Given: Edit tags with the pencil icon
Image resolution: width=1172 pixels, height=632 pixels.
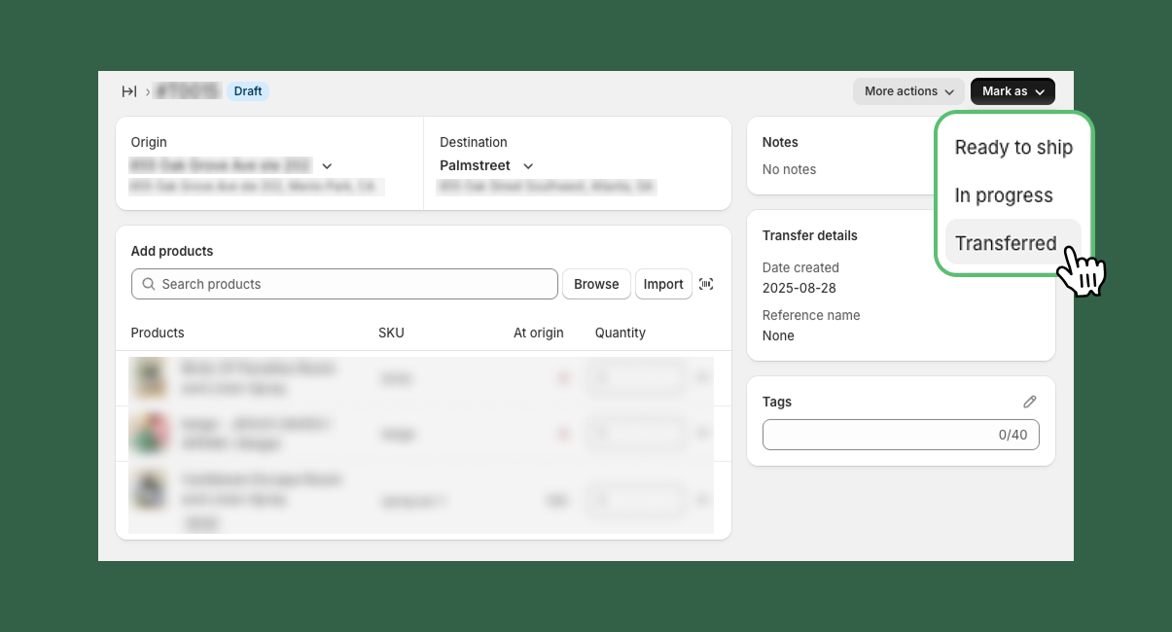Looking at the screenshot, I should coord(1030,402).
